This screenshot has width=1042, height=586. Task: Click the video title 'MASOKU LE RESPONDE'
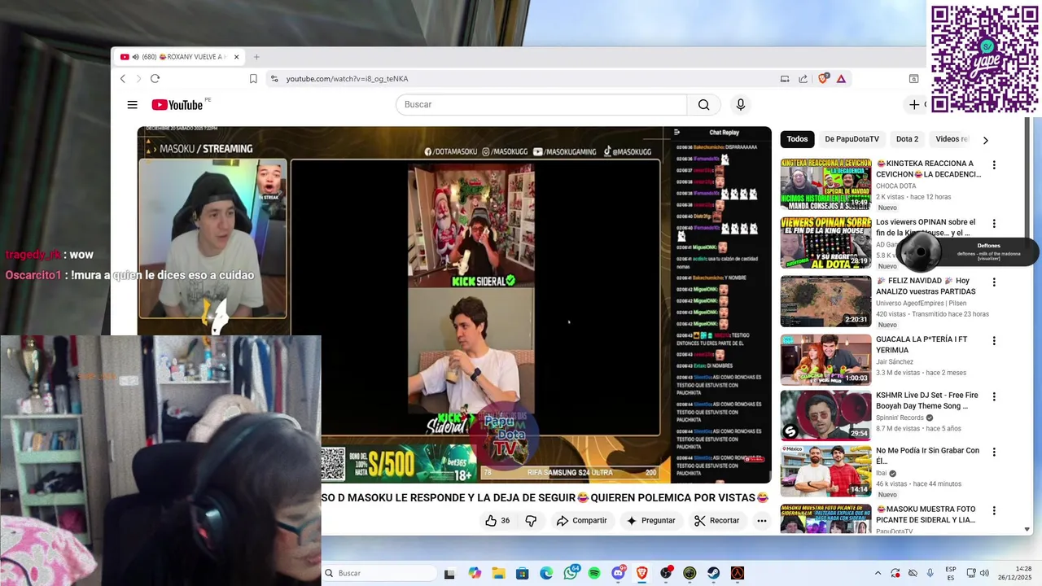tap(545, 497)
